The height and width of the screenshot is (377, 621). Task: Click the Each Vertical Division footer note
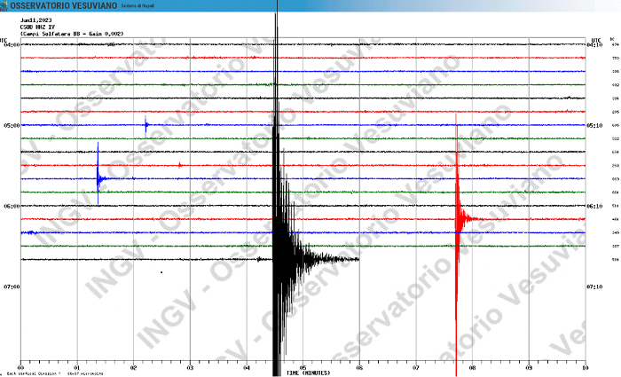53,373
